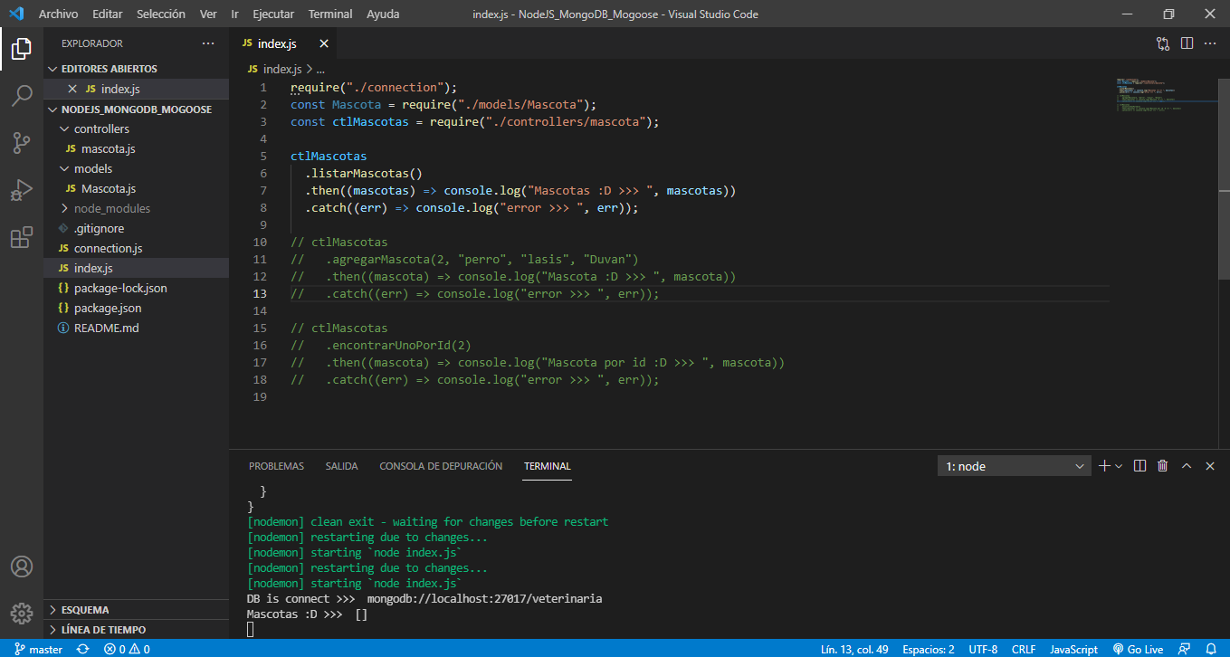The width and height of the screenshot is (1230, 657).
Task: Synchronize changes icon in status bar
Action: [82, 649]
